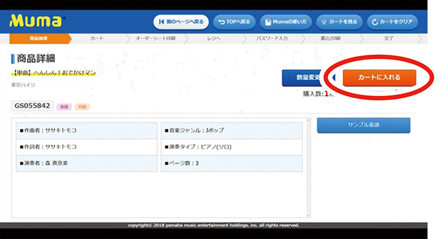Click the ページ数：3 cell
The width and height of the screenshot is (439, 239).
232,163
